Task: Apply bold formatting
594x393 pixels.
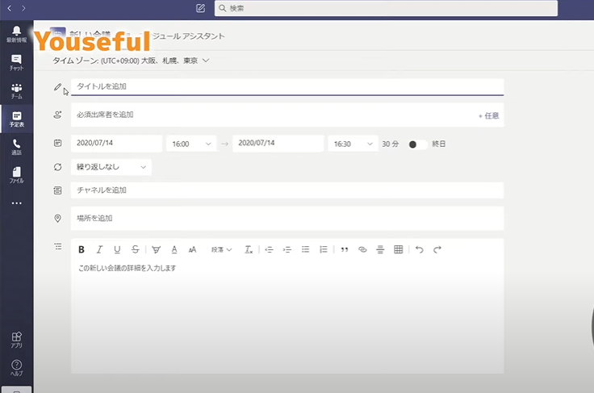Action: point(81,249)
